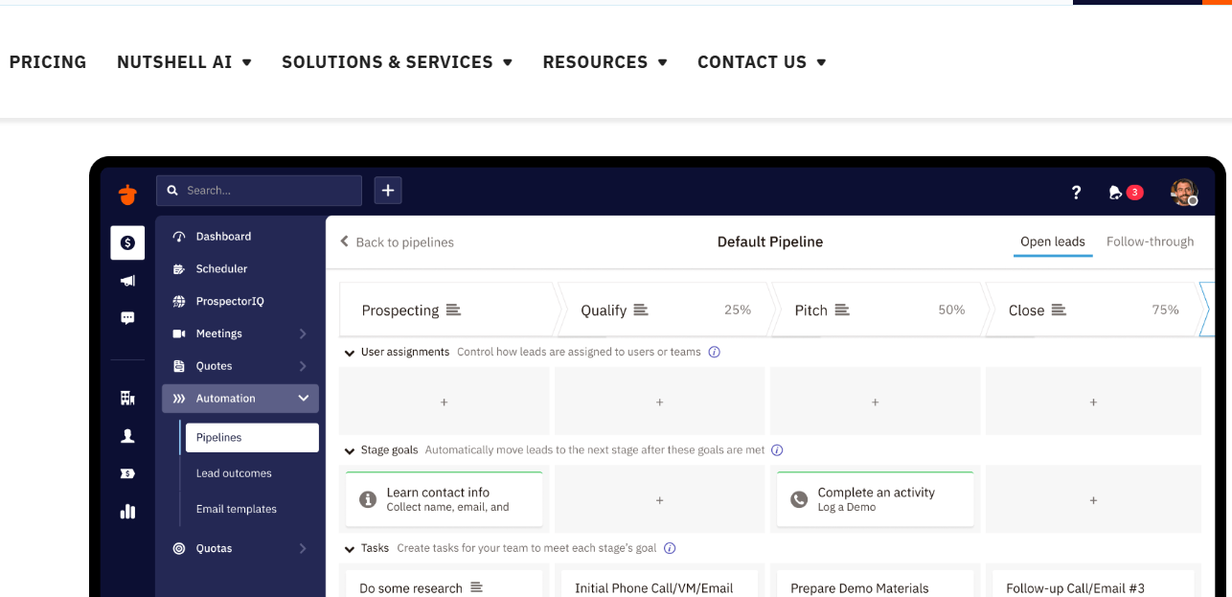Open the Contact Us dropdown menu
This screenshot has width=1232, height=597.
[x=762, y=61]
